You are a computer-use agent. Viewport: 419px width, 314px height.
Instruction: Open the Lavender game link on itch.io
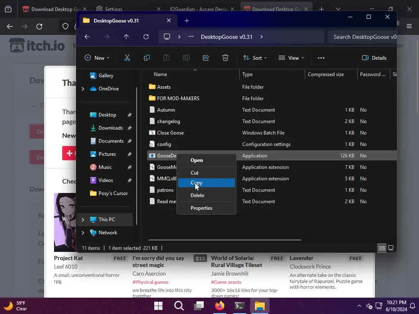pyautogui.click(x=302, y=258)
